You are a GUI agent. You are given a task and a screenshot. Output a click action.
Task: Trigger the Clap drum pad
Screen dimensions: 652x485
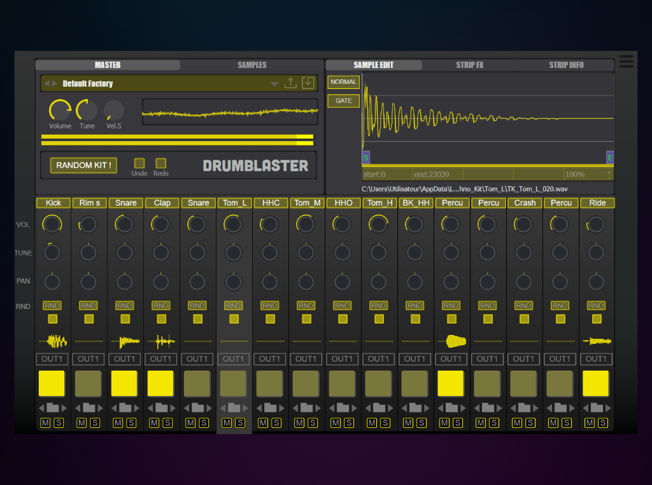pos(160,383)
